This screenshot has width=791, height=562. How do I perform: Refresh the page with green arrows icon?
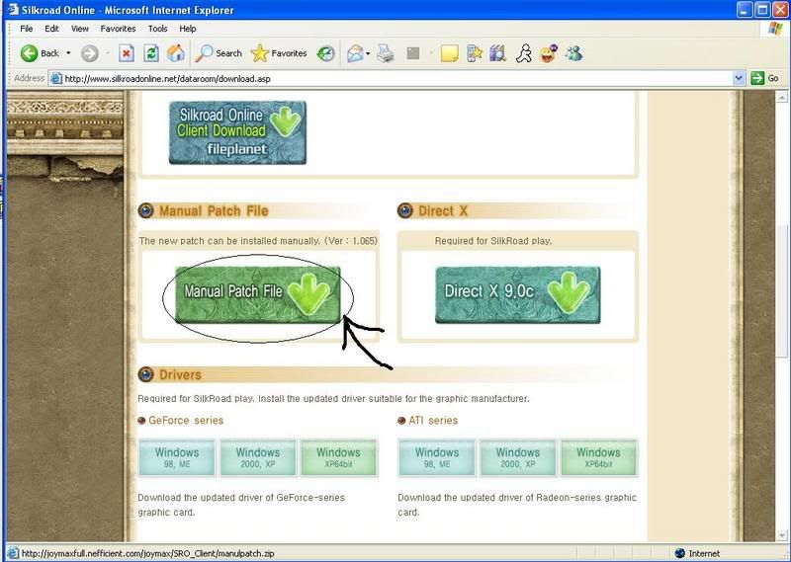[x=151, y=53]
